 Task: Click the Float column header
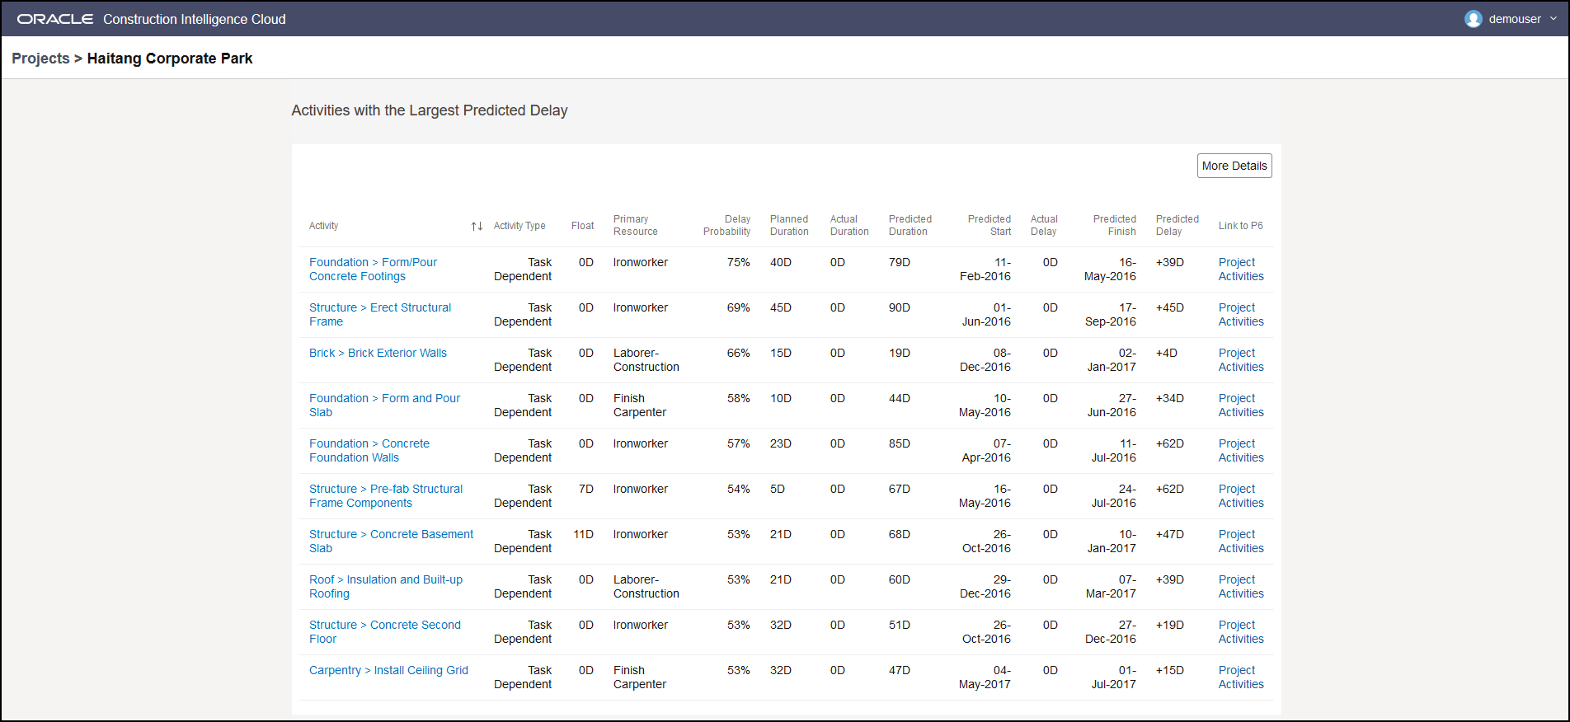click(582, 226)
